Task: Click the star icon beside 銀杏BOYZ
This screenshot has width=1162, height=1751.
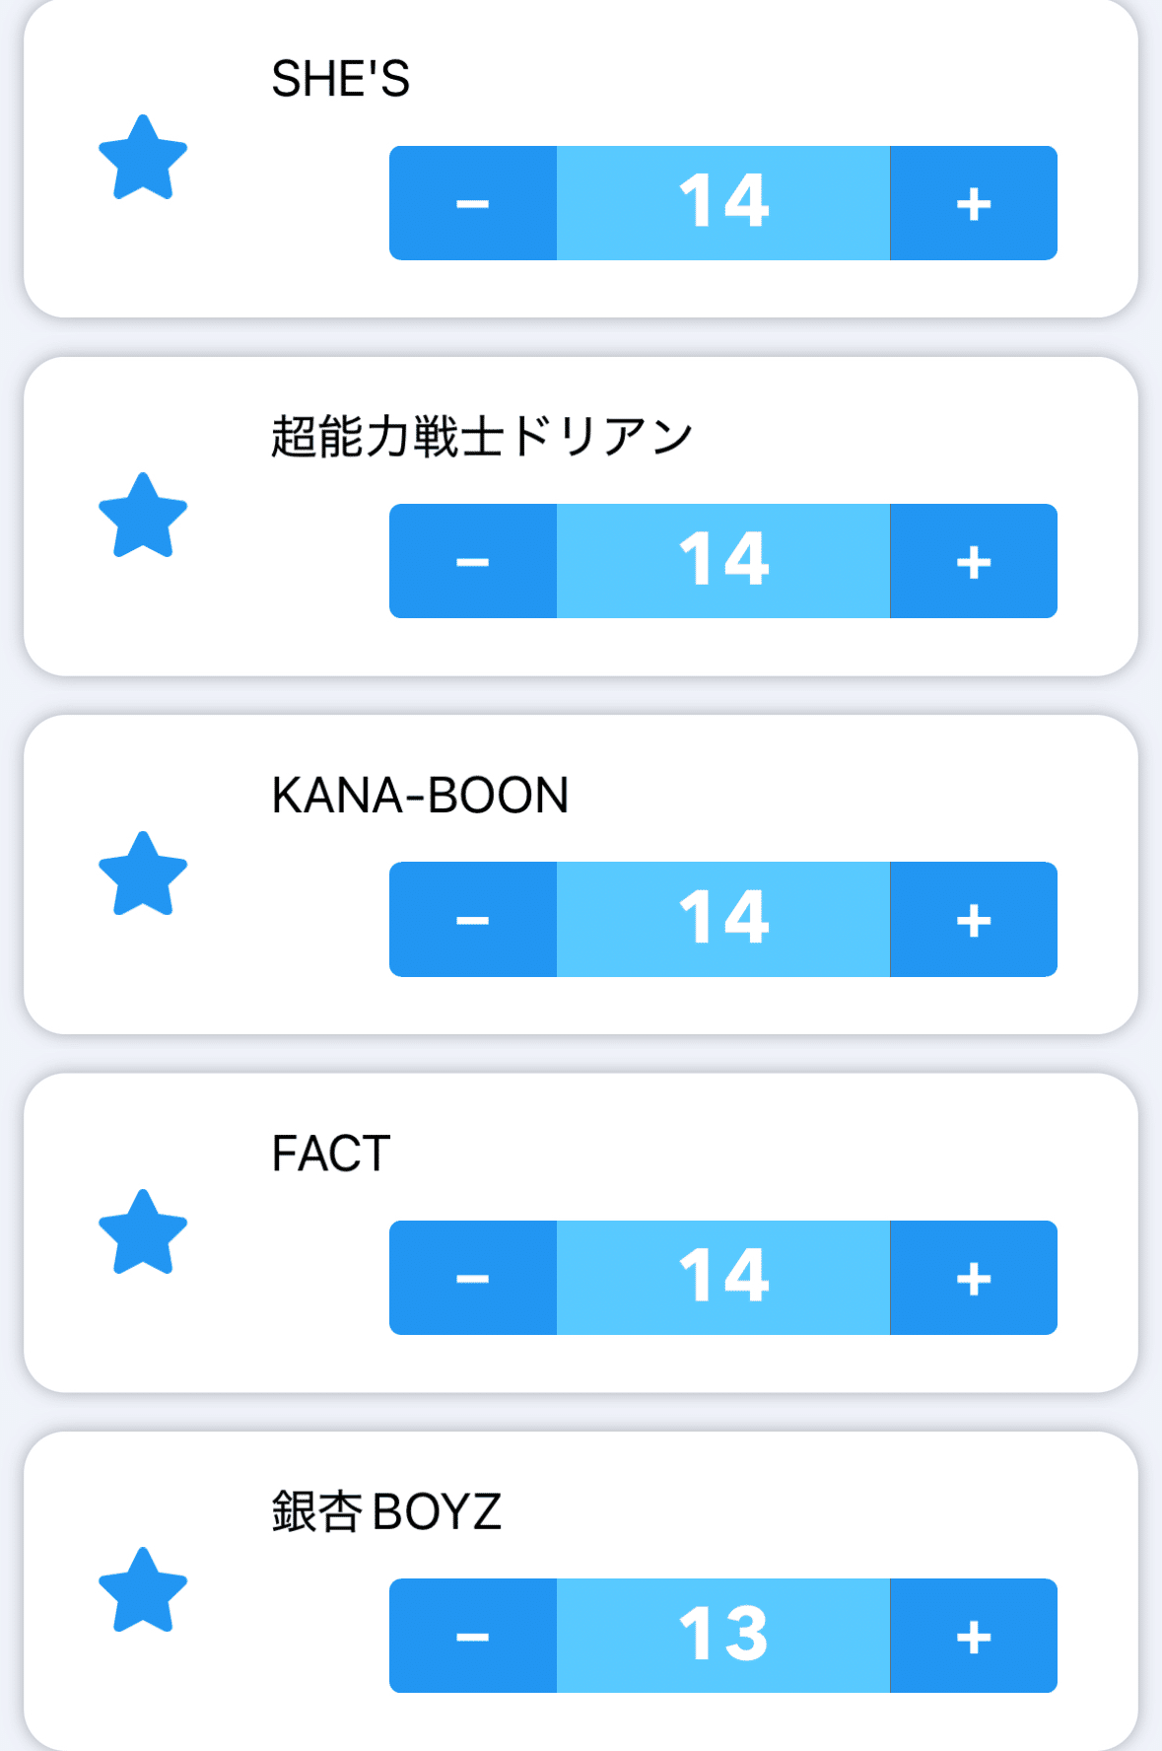Action: pyautogui.click(x=143, y=1590)
